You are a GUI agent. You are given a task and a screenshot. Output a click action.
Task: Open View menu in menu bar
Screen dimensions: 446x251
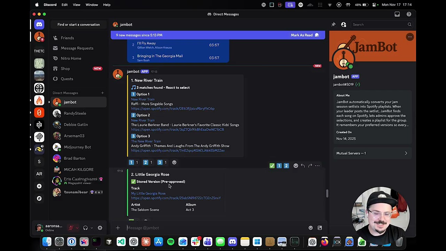click(x=76, y=5)
